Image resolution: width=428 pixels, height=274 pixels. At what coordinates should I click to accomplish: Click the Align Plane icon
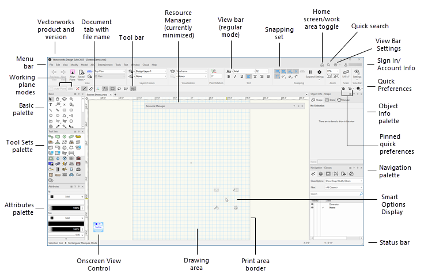pyautogui.click(x=73, y=73)
